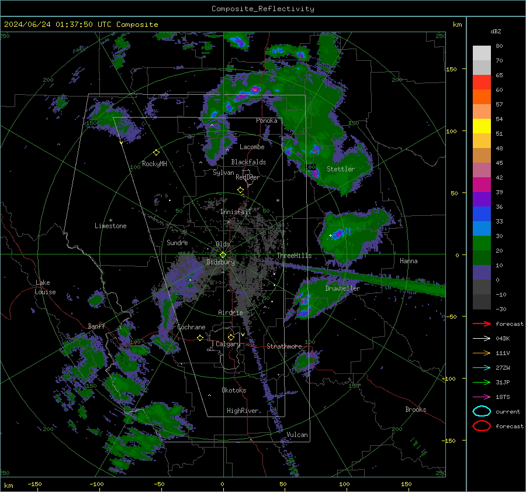Select the magenta 39-42 dBZ color swatch
This screenshot has width=526, height=492.
pyautogui.click(x=482, y=185)
